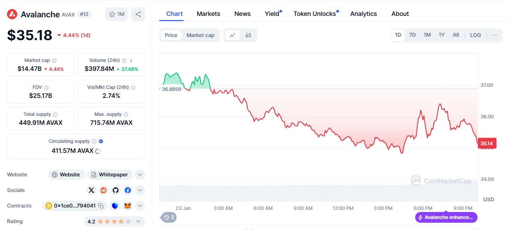
Task: Click the 12:00 PM time axis label
Action: pos(343,208)
